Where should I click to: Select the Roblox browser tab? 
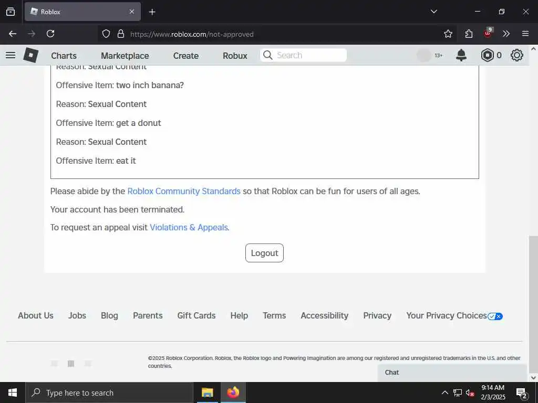[82, 12]
